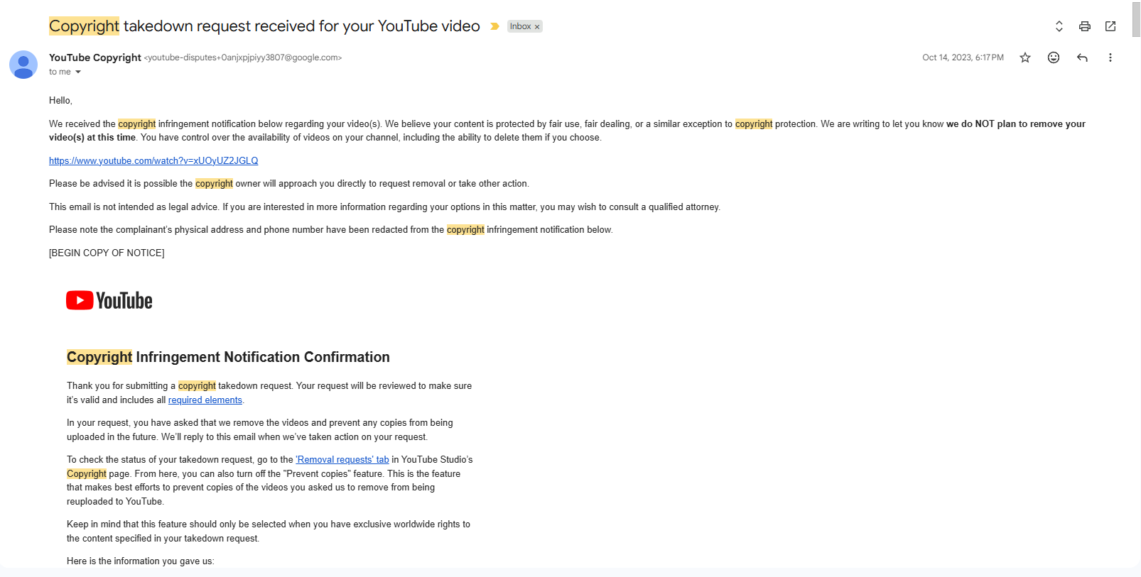Show recipient details next to 'to me'
This screenshot has width=1141, height=577.
[x=78, y=72]
